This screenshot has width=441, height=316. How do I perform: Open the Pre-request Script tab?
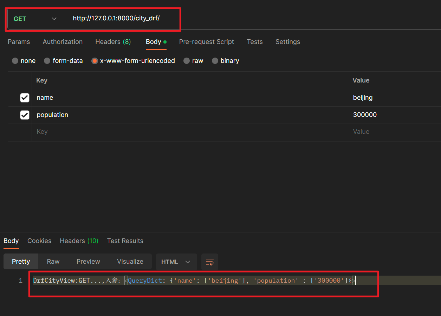tap(207, 42)
